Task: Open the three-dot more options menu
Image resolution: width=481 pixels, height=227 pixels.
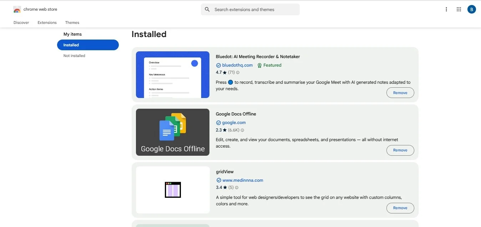Action: pos(446,10)
